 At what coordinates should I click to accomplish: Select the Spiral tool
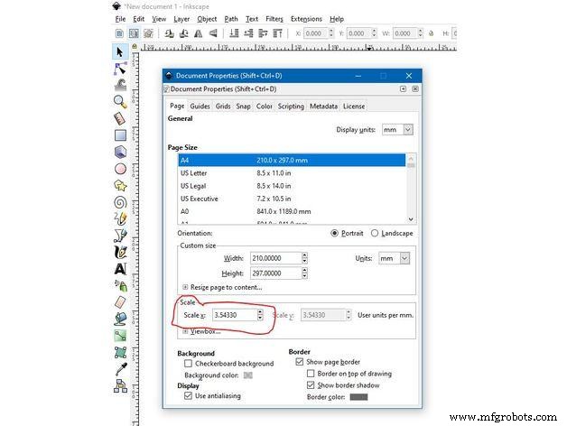[x=120, y=202]
